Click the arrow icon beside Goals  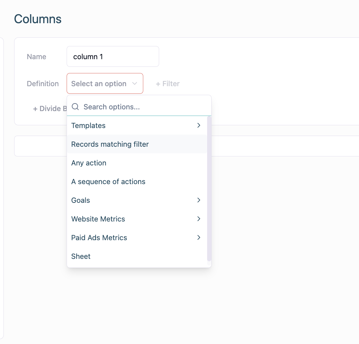(x=198, y=200)
